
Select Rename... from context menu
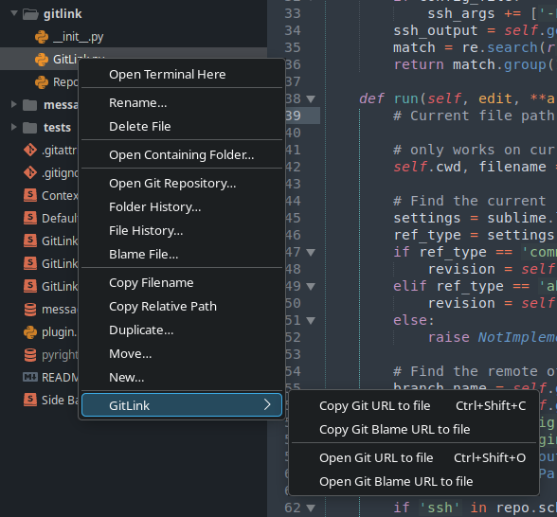pos(182,103)
